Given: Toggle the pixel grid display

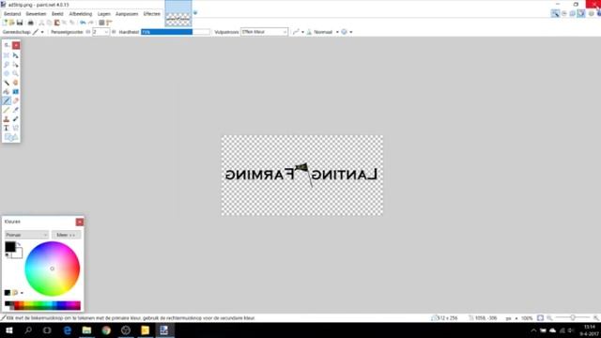Looking at the screenshot, I should (x=101, y=23).
